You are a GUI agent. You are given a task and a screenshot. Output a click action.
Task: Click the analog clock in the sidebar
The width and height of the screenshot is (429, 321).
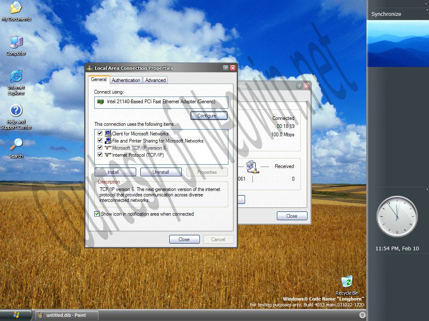click(x=397, y=216)
